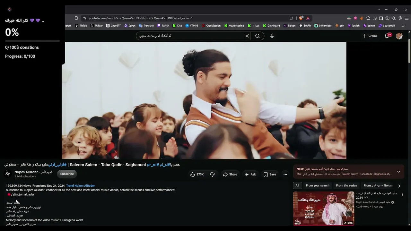The width and height of the screenshot is (411, 231).
Task: Open the TikTok bookmark
Action: (81, 26)
